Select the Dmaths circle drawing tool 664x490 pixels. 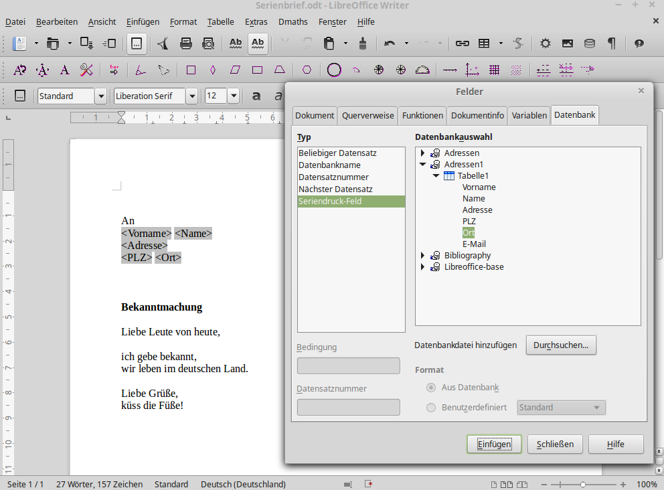tap(334, 70)
